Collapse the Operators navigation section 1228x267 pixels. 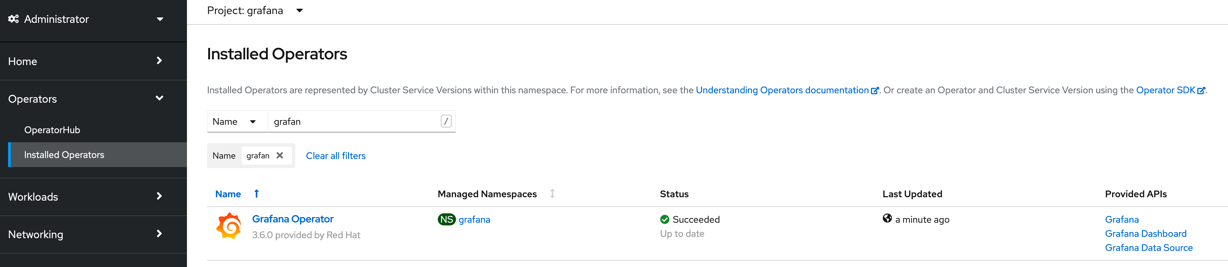(x=93, y=99)
